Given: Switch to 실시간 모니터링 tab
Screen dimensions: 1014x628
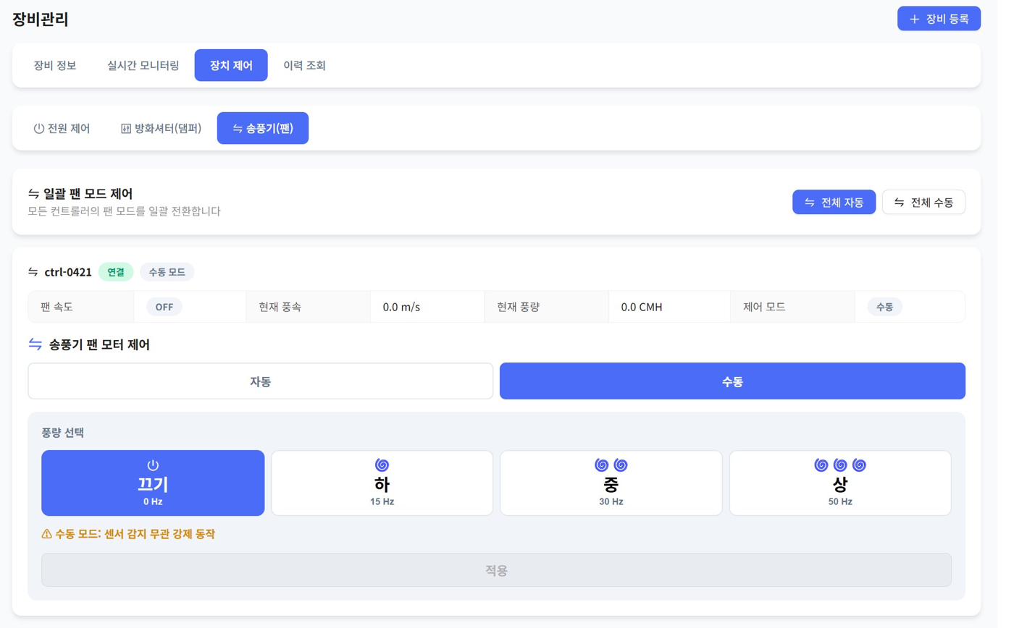Looking at the screenshot, I should 143,65.
